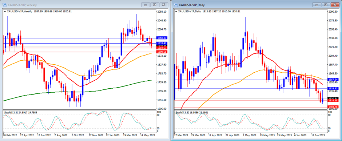Click the blue 1933.41 price label in Weekly chart
The height and width of the screenshot is (141, 342).
coord(162,43)
